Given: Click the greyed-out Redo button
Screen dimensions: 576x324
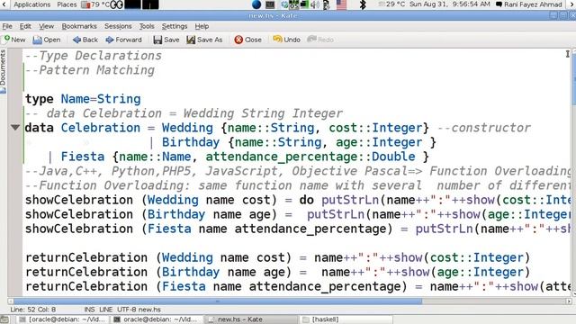Looking at the screenshot, I should tap(320, 40).
